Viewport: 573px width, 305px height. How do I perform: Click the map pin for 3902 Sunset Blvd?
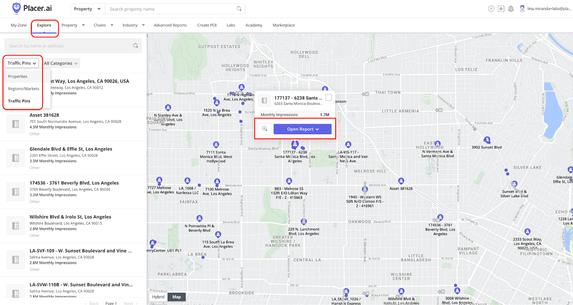(487, 140)
